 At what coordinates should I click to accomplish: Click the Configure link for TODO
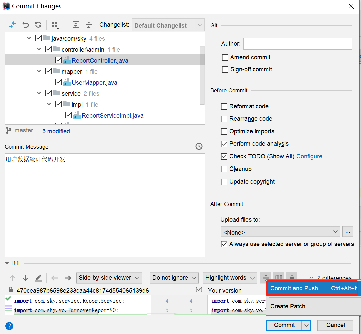[309, 156]
